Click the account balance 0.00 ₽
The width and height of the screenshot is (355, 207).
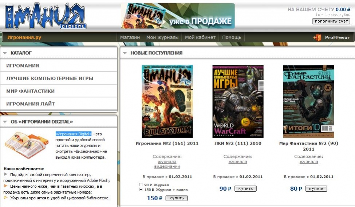coord(343,9)
